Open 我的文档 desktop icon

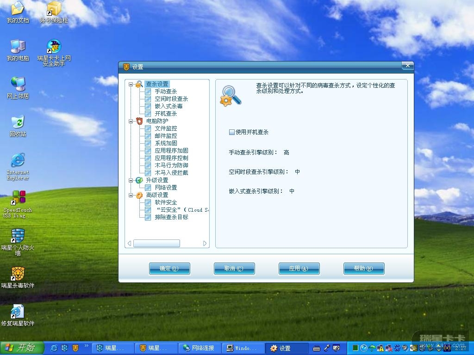18,12
